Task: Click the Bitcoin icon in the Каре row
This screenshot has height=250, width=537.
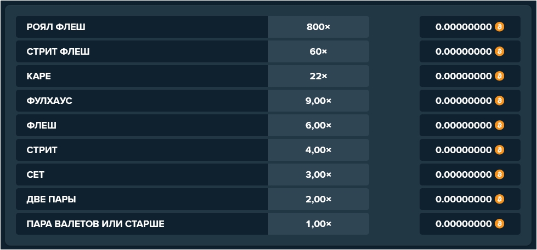Action: click(499, 76)
